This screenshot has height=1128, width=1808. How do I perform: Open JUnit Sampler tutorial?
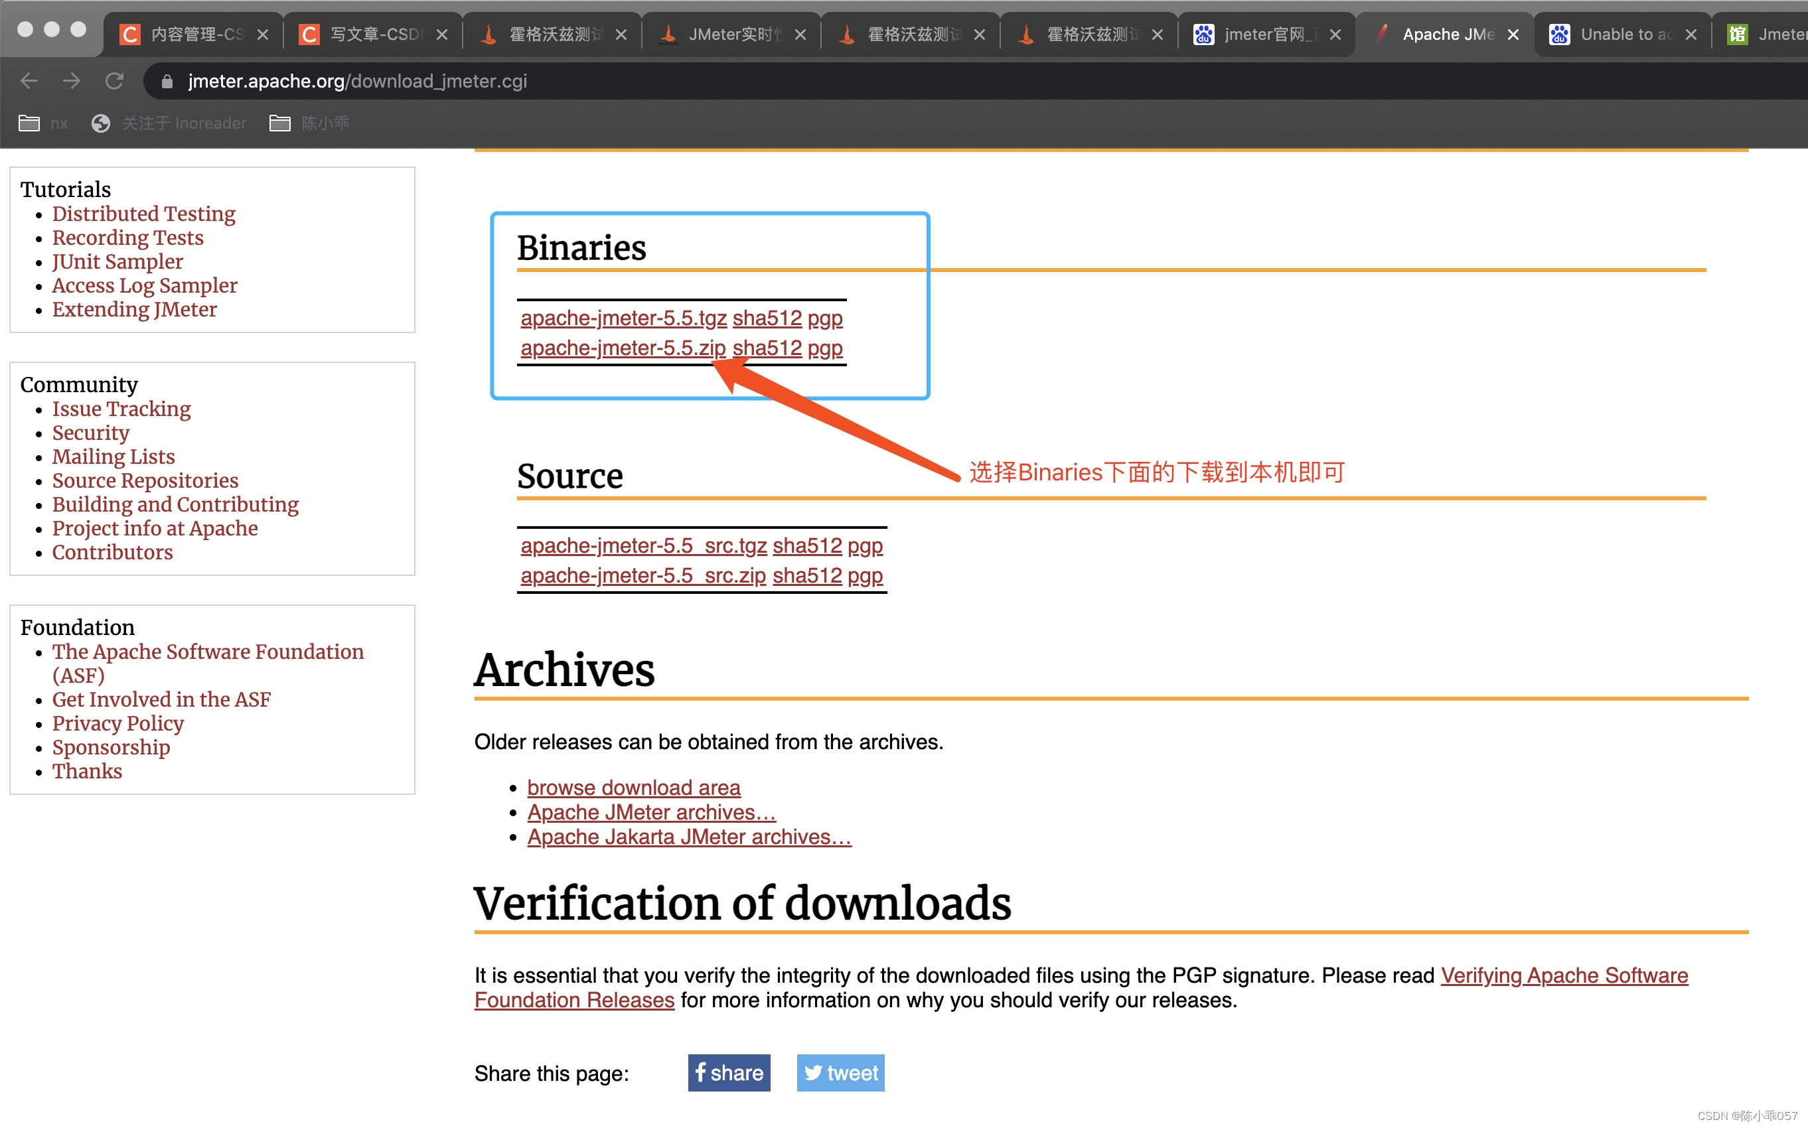click(117, 262)
